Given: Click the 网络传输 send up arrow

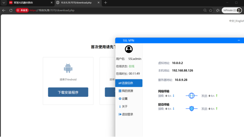Looking at the screenshot, I should (x=217, y=95).
